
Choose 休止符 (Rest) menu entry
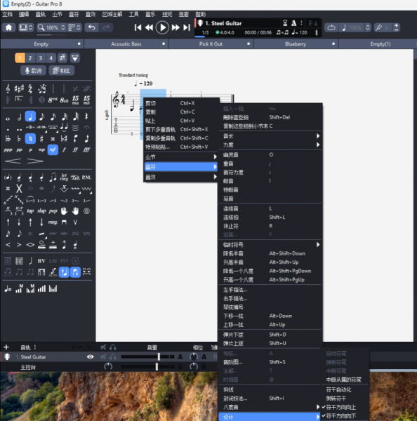pyautogui.click(x=270, y=226)
